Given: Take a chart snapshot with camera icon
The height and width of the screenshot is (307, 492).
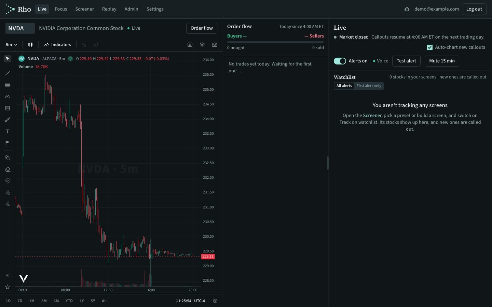Looking at the screenshot, I should 215,45.
